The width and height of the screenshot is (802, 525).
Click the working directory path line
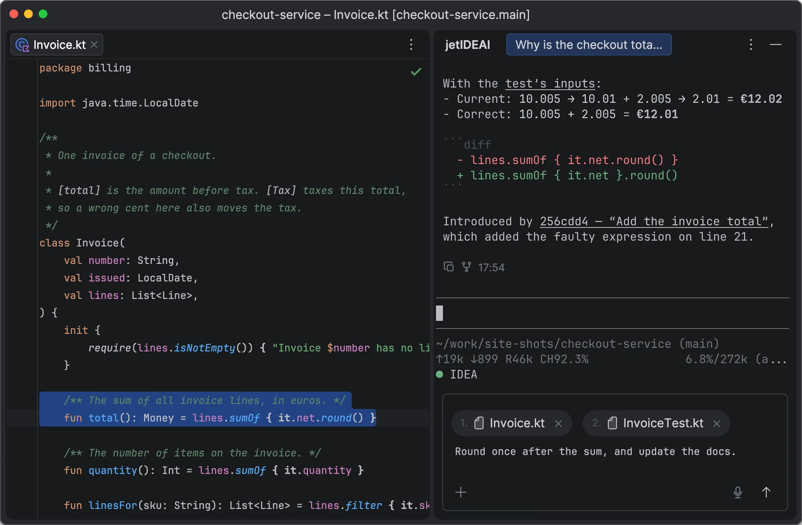[x=577, y=344]
